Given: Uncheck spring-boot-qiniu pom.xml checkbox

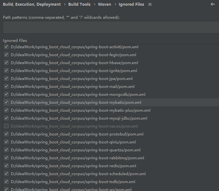Looking at the screenshot, I should coord(6,142).
